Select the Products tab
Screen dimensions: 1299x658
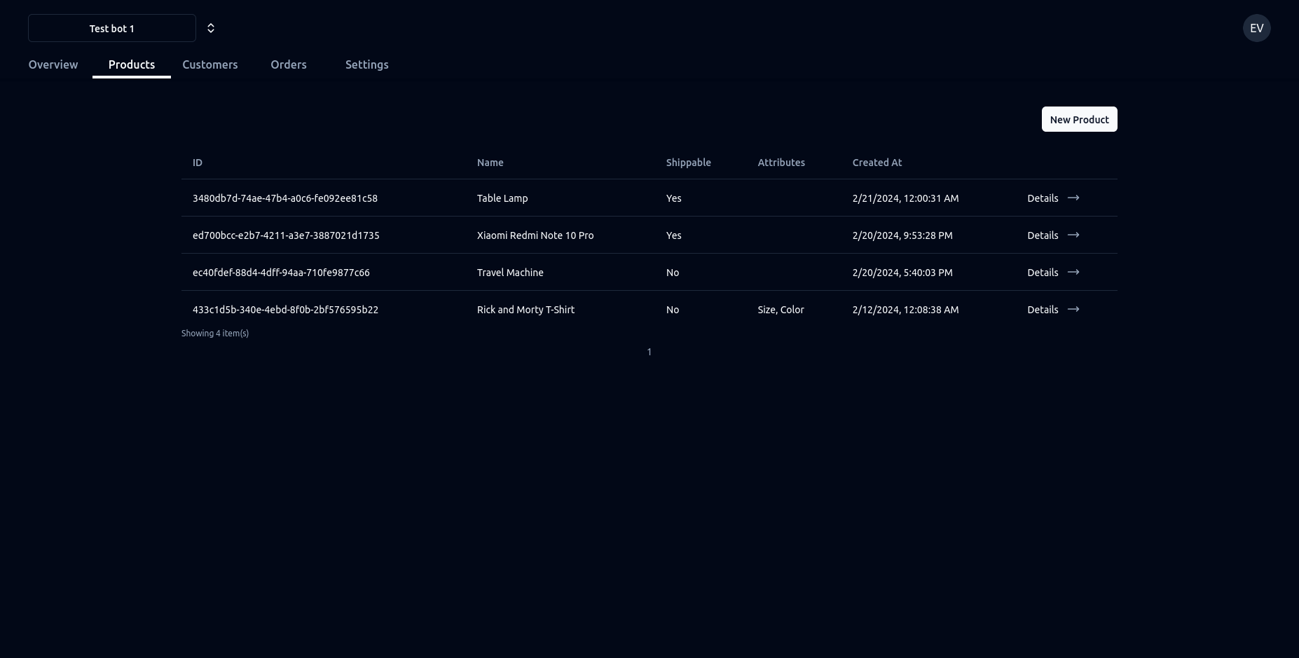pyautogui.click(x=132, y=64)
